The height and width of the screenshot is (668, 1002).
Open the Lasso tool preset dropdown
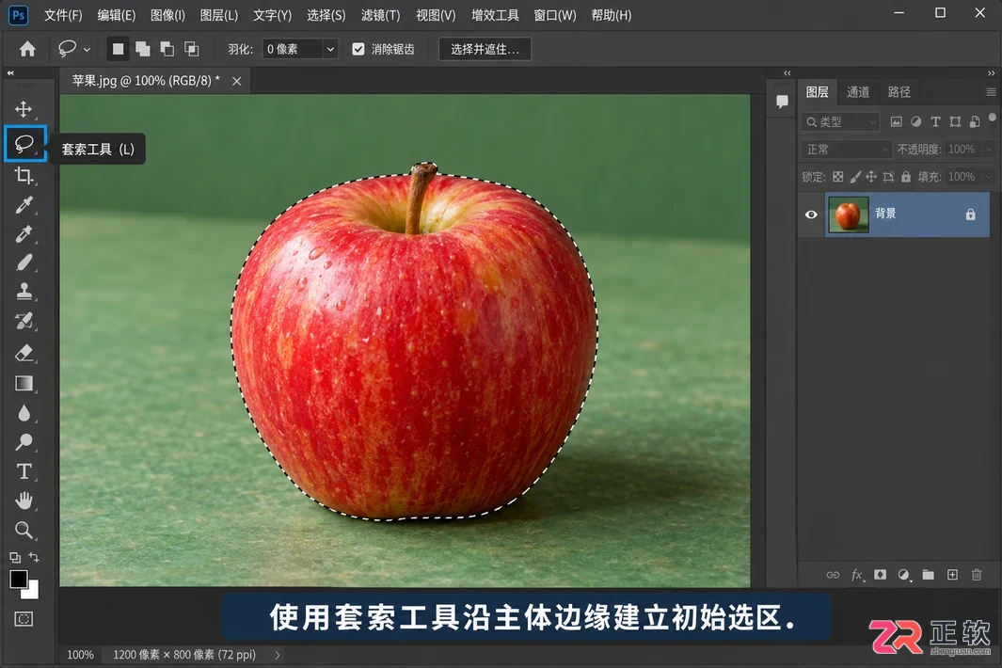(87, 49)
